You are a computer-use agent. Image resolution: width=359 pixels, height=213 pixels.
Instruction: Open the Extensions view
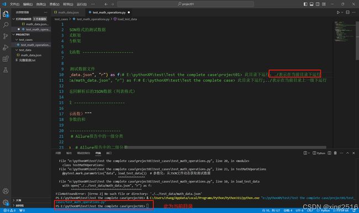tap(6, 58)
